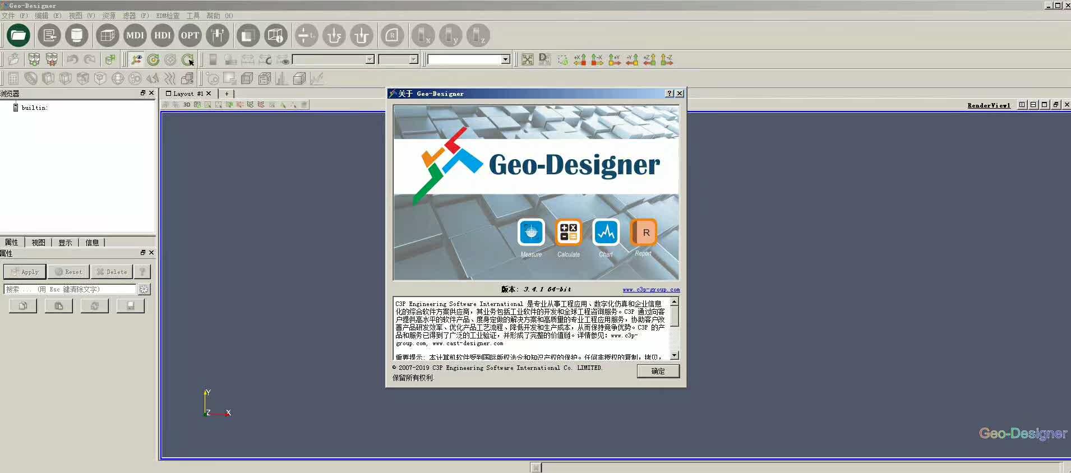Click the cylinder database round toolbar icon
The height and width of the screenshot is (473, 1071).
pos(77,35)
